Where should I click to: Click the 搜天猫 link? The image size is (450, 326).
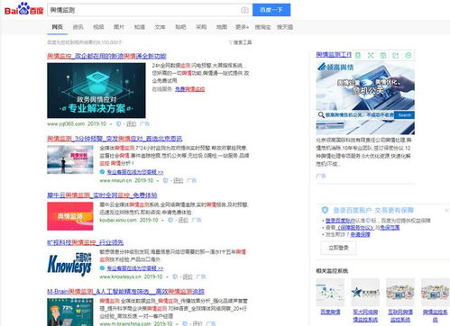(x=285, y=27)
